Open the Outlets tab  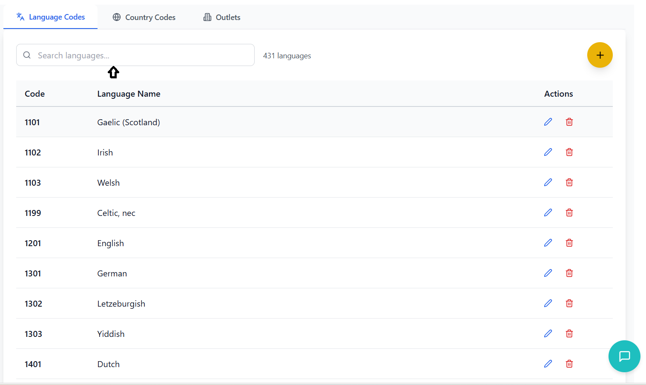click(x=222, y=17)
